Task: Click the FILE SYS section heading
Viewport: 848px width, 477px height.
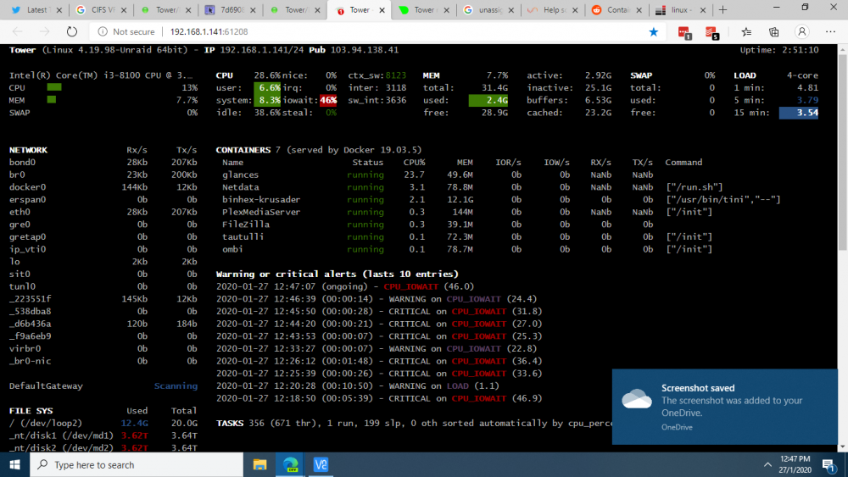Action: 31,411
